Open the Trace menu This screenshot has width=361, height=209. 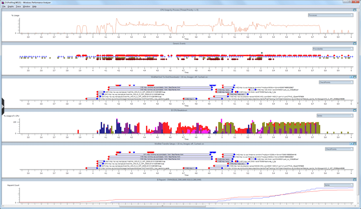coord(18,6)
